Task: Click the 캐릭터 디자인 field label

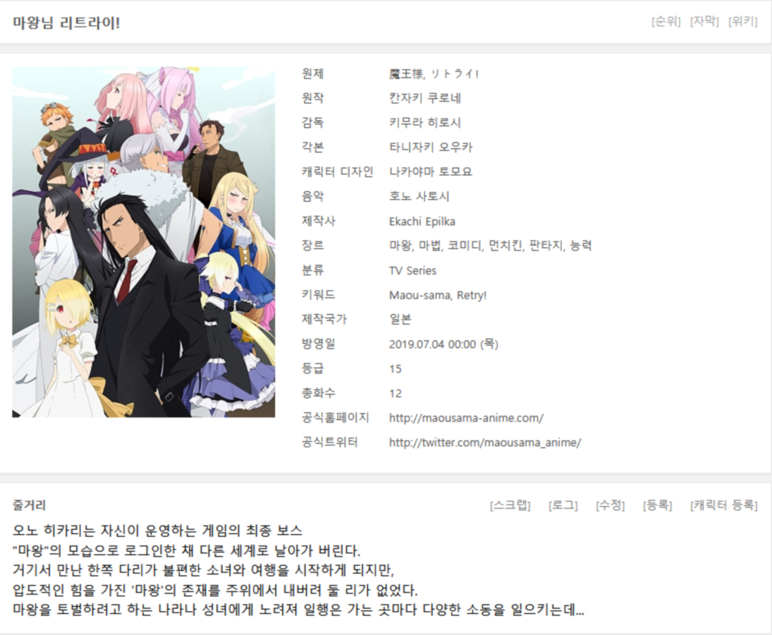Action: 337,172
